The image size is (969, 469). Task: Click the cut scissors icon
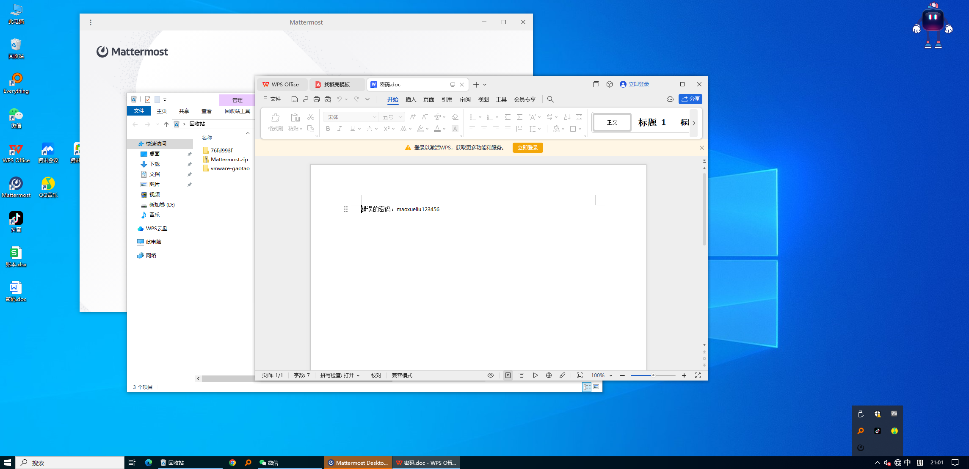[311, 117]
